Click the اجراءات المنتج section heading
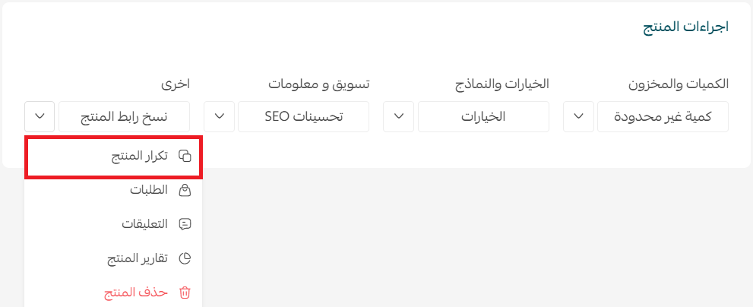The width and height of the screenshot is (753, 307). (x=686, y=27)
